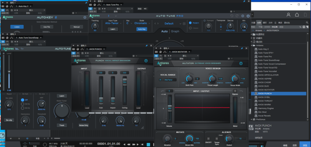Collapse the Antares folder in browser
Screen dimensions: 311x147
coord(252,45)
